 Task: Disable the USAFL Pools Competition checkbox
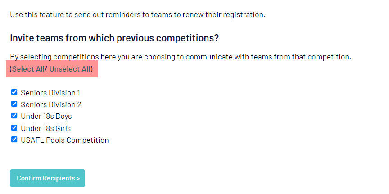pyautogui.click(x=14, y=140)
